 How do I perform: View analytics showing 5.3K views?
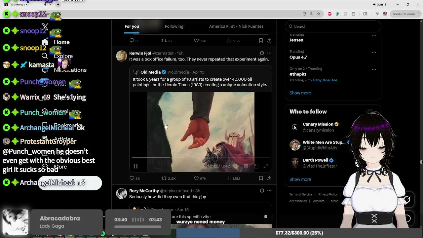click(233, 41)
